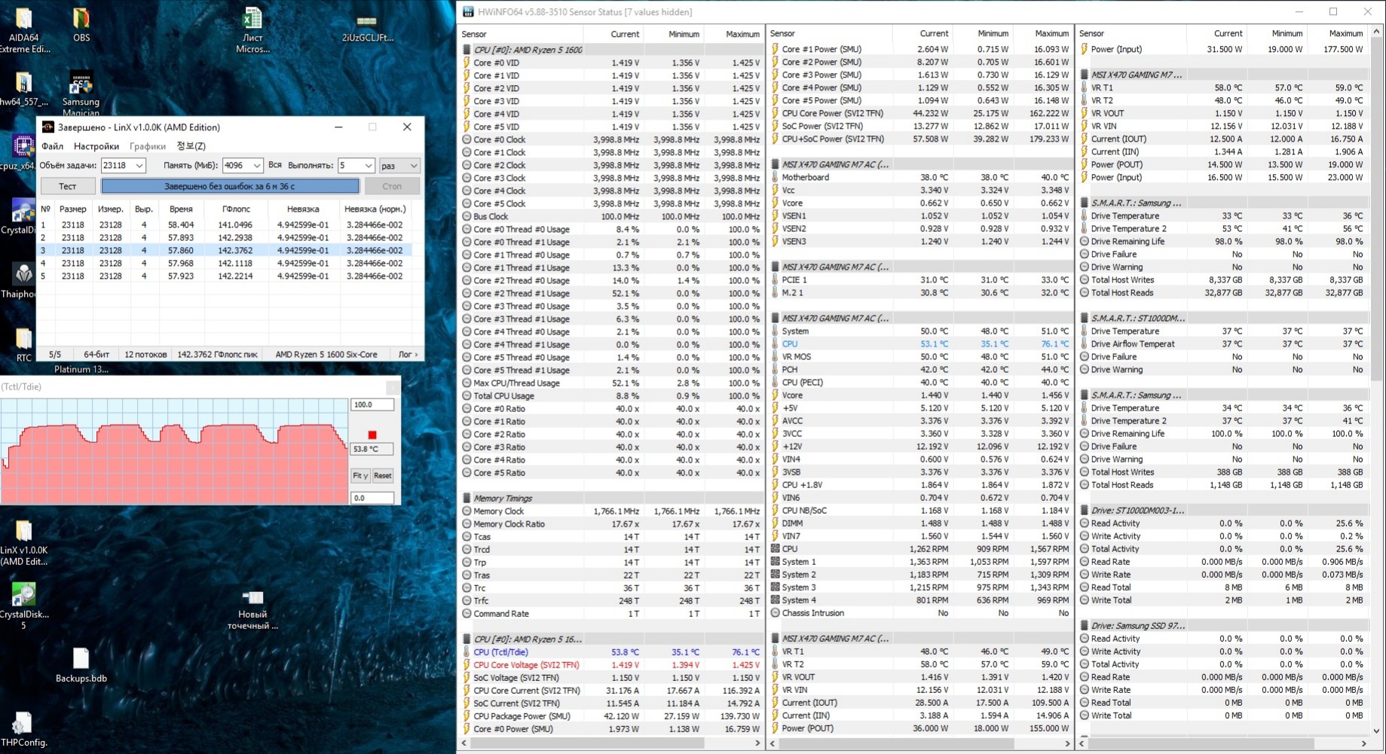Select the Drive: Samsung SSD 97 section header
Screen dimensions: 1386x754
tap(1222, 626)
